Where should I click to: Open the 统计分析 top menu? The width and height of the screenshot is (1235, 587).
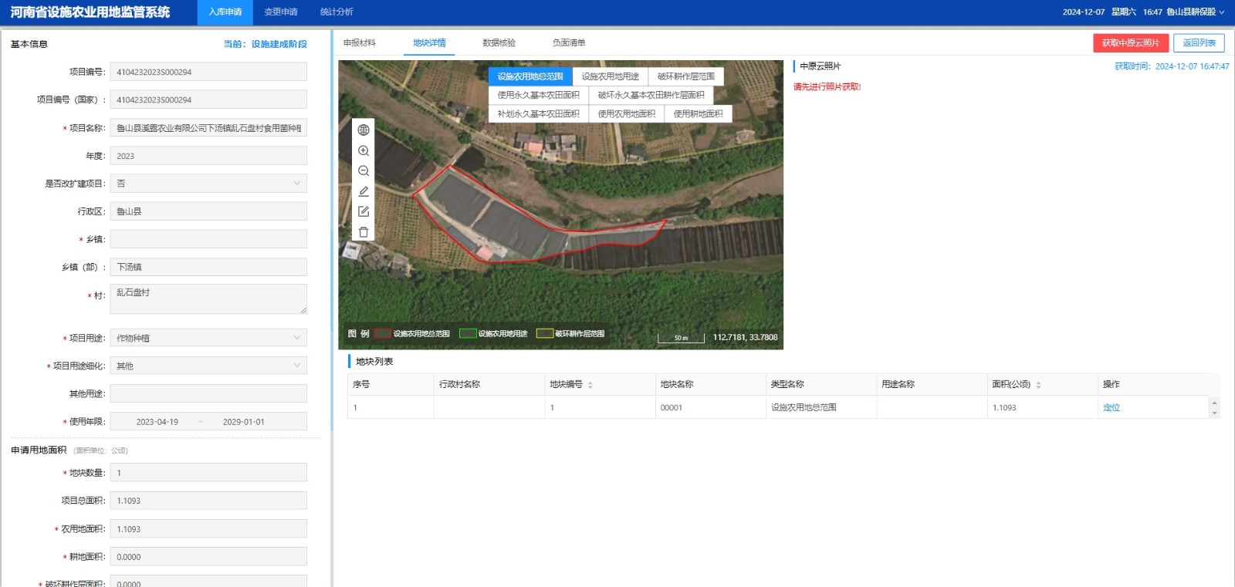pos(337,12)
